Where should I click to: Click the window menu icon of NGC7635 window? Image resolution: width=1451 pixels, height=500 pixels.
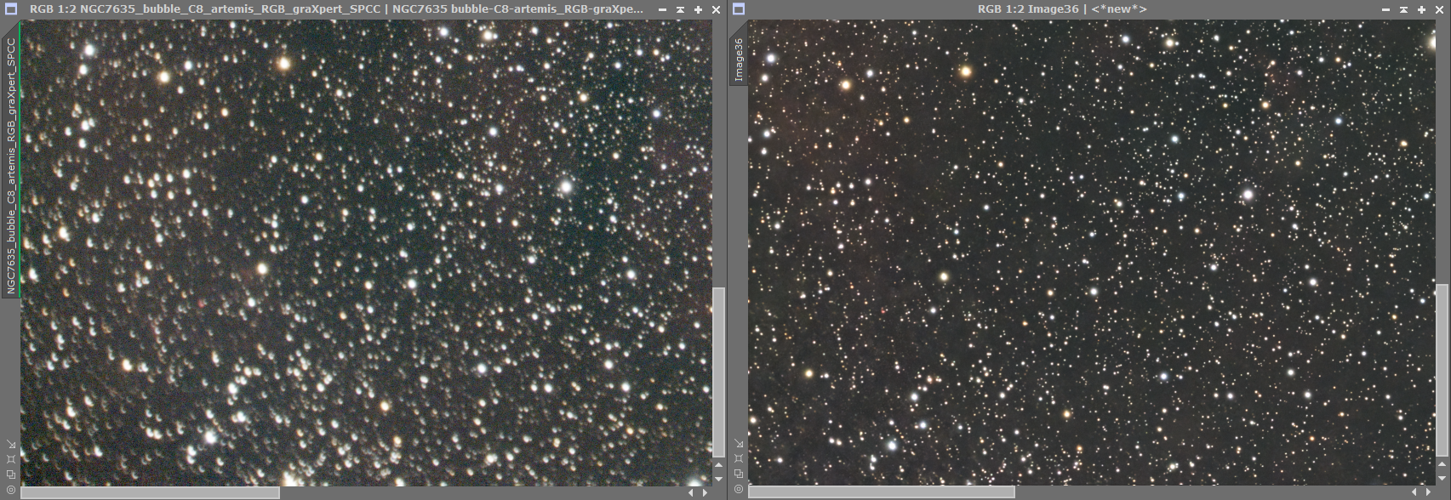coord(11,9)
